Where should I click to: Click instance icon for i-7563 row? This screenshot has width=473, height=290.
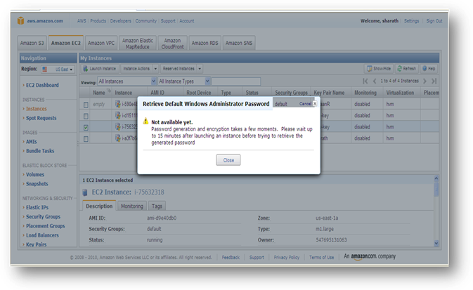click(x=118, y=126)
